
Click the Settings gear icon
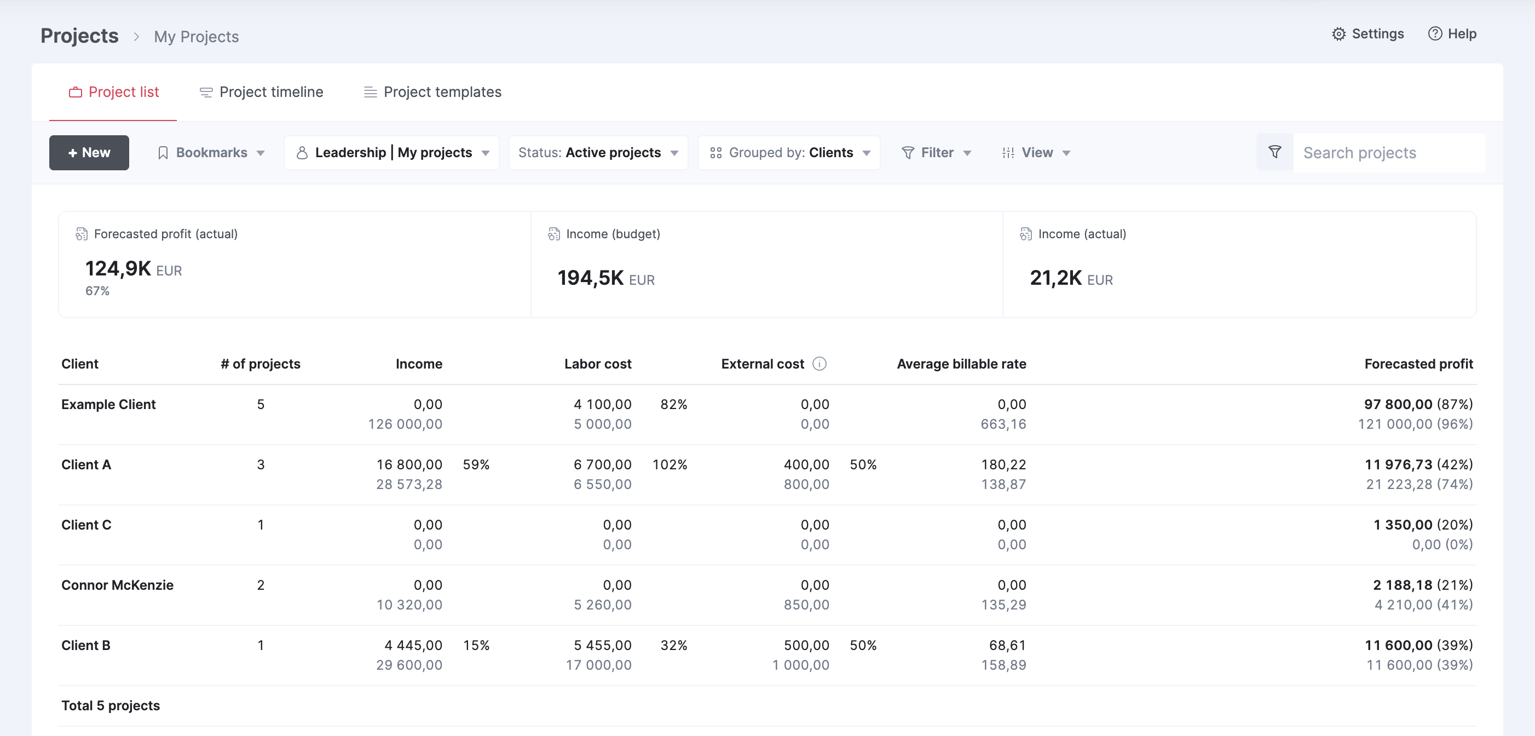pyautogui.click(x=1338, y=34)
